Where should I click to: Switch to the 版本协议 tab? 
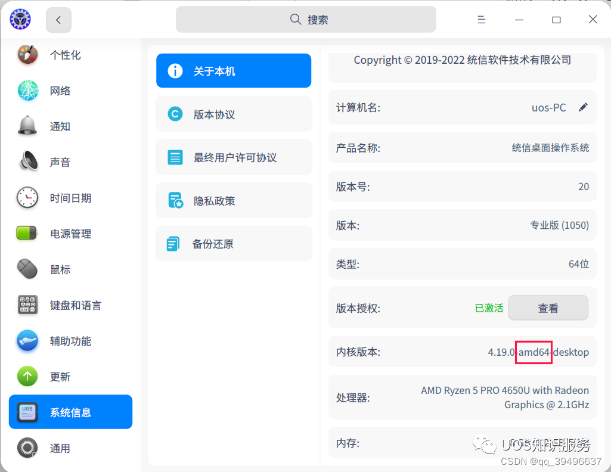[233, 114]
